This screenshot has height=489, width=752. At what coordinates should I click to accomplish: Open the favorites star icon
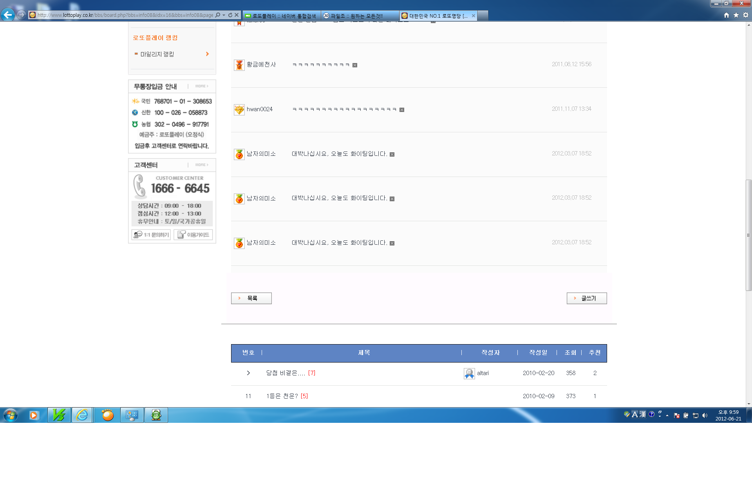[x=736, y=15]
